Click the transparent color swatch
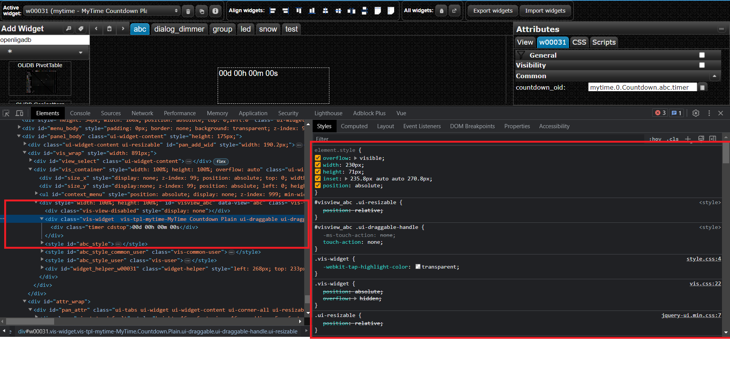The image size is (730, 375). tap(418, 267)
